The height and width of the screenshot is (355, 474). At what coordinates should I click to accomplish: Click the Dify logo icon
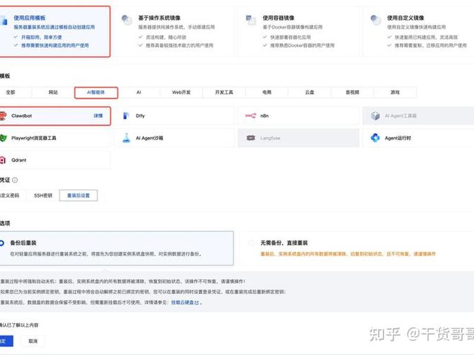click(126, 116)
